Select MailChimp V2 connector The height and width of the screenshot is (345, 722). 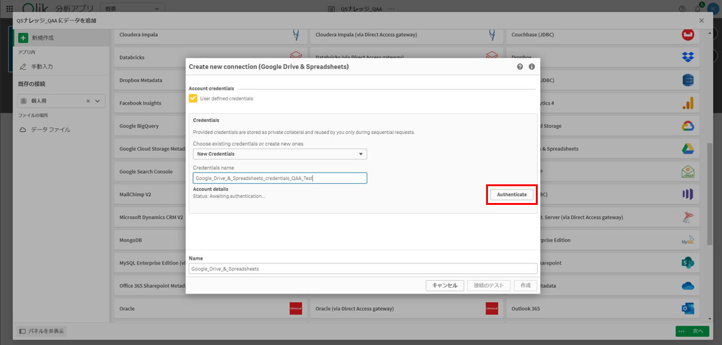click(x=149, y=194)
